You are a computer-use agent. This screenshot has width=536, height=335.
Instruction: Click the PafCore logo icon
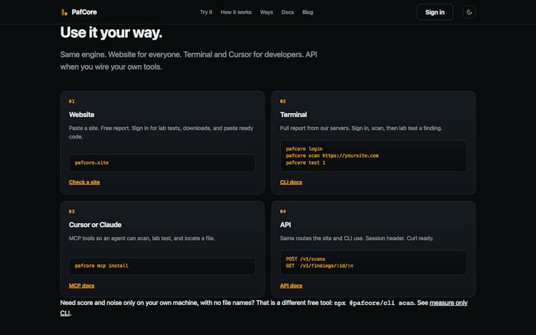pos(64,12)
